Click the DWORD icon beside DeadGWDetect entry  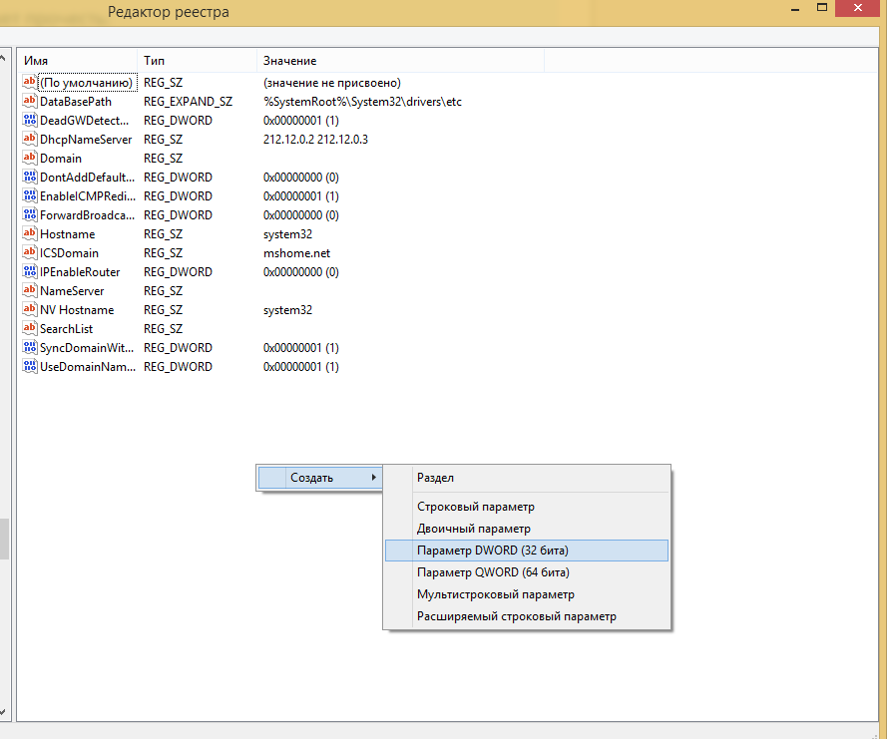(x=29, y=121)
